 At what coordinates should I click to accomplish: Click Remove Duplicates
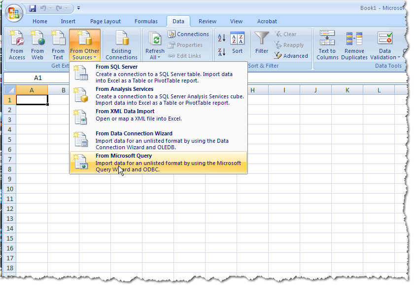(x=354, y=45)
